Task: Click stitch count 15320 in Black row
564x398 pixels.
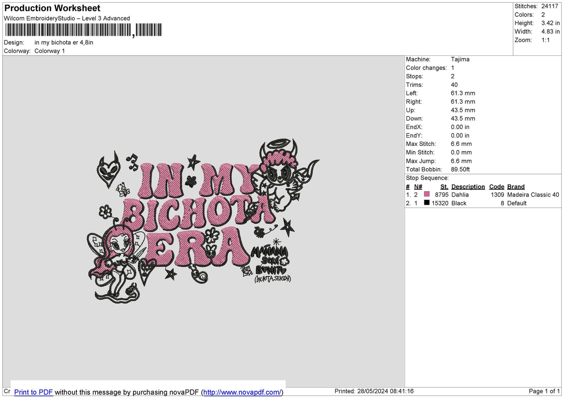Action: click(440, 203)
